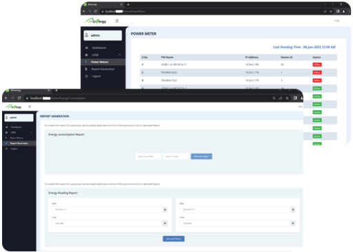Click Select From Date field

click(148, 156)
